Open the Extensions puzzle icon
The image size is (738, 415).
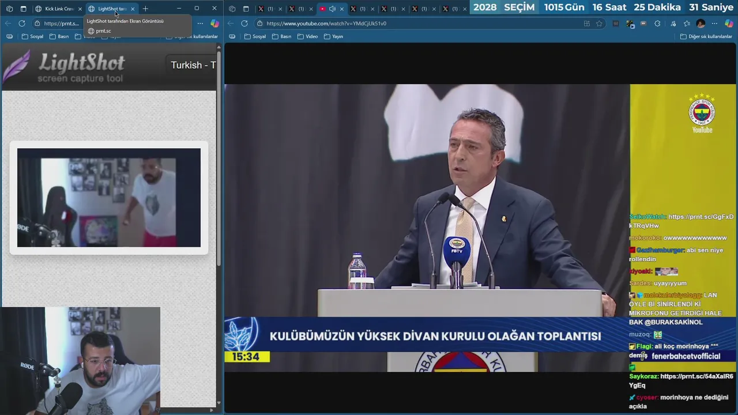click(658, 24)
